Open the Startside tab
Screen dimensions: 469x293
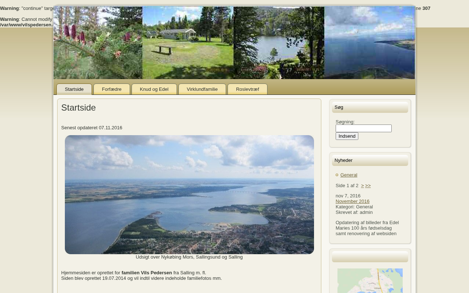74,89
